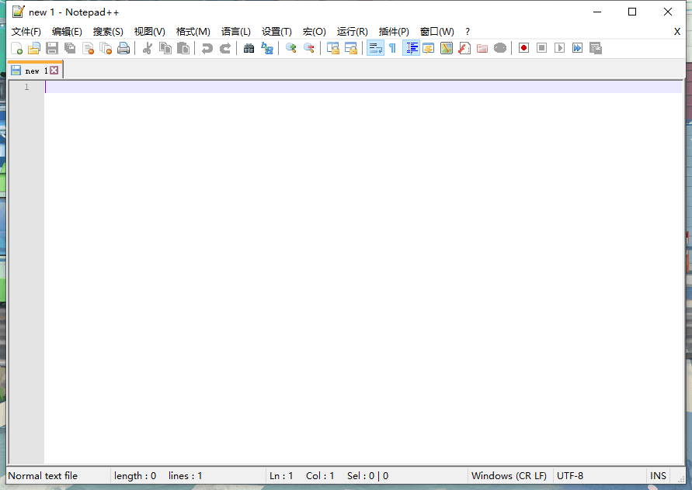Click the Find and Replace icon

[x=267, y=48]
